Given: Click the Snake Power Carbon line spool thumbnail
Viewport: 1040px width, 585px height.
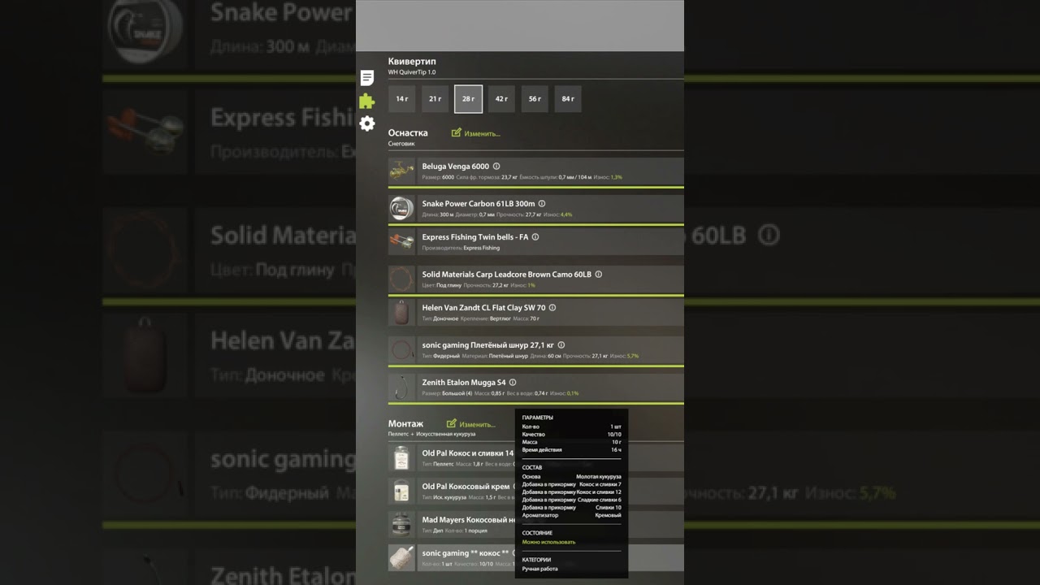Looking at the screenshot, I should click(x=401, y=209).
